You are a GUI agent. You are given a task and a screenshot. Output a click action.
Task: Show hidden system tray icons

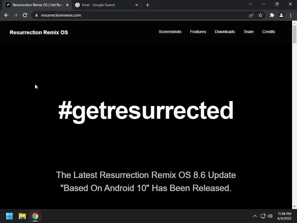pyautogui.click(x=255, y=216)
